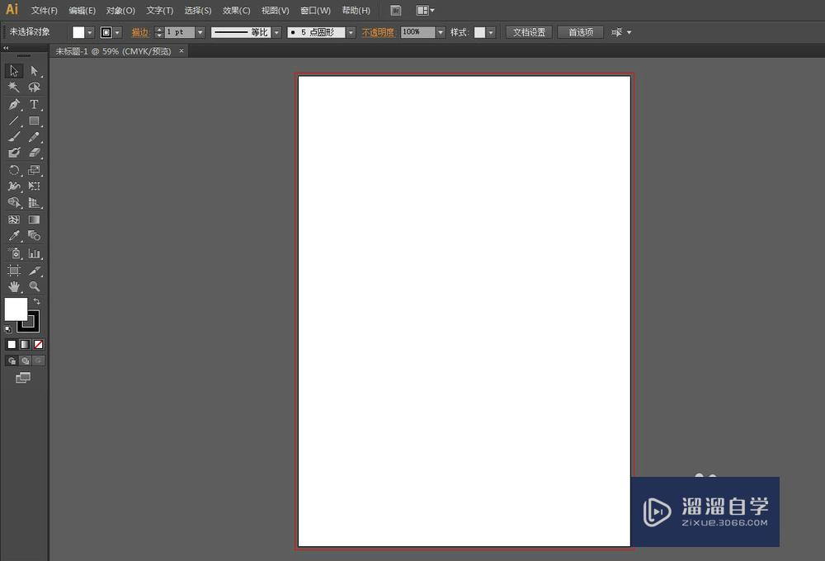Activate the Rectangle tool

click(34, 121)
